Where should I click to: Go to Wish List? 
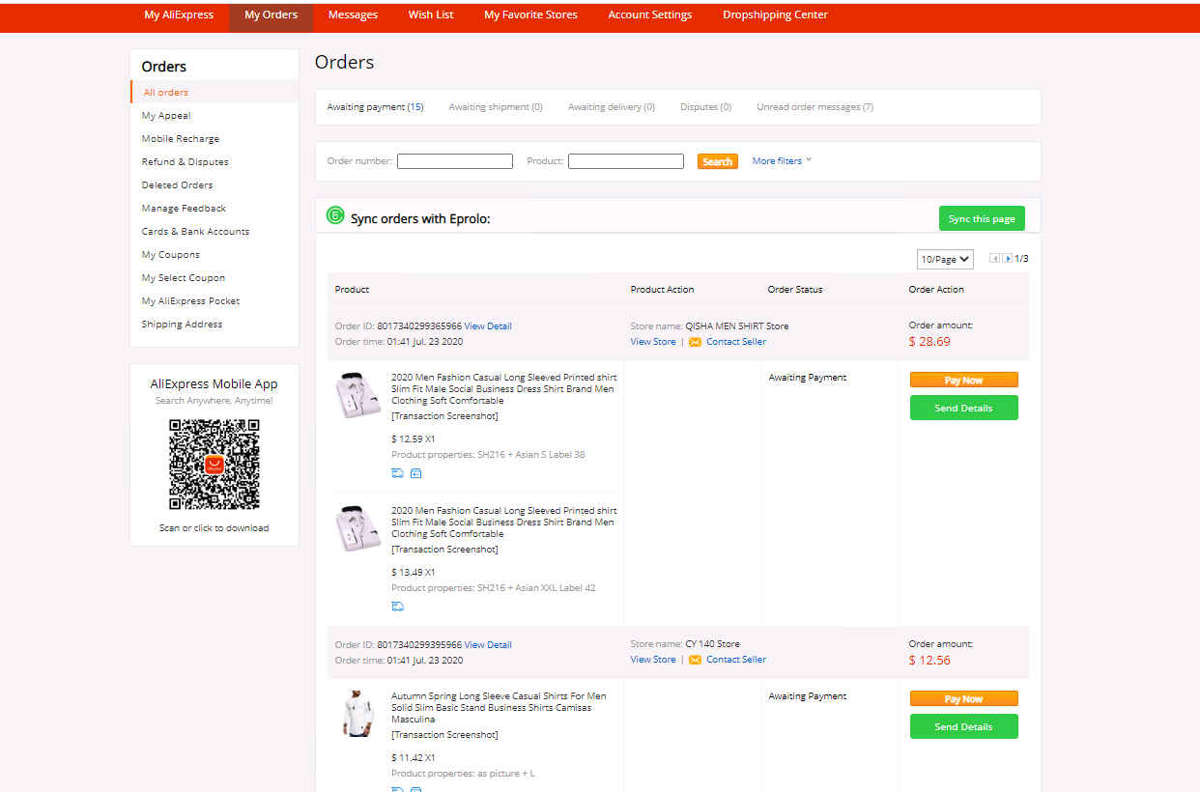pos(431,15)
